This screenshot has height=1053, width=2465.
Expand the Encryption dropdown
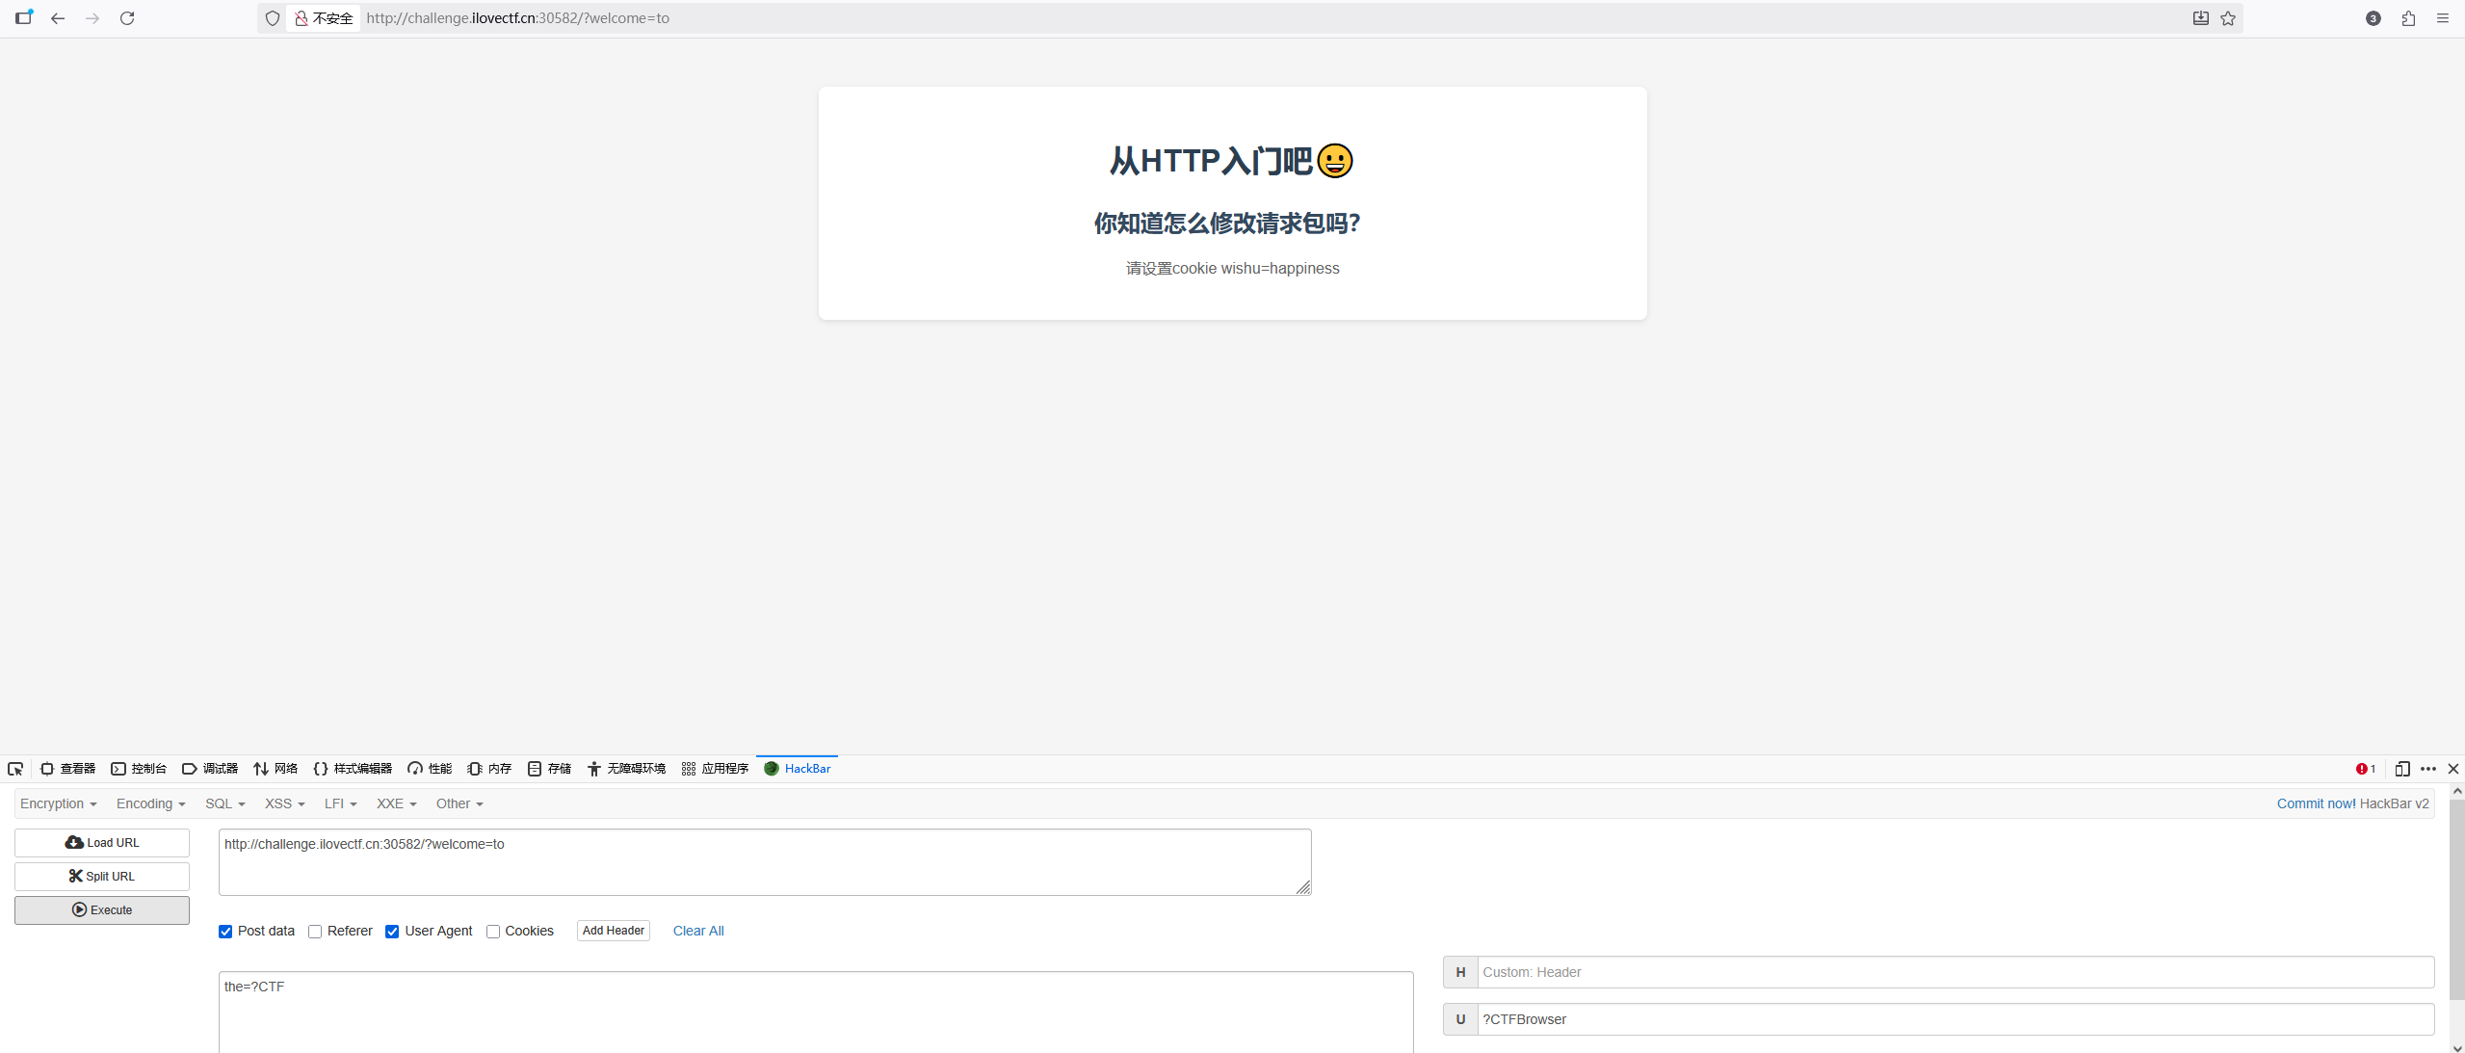[x=58, y=803]
